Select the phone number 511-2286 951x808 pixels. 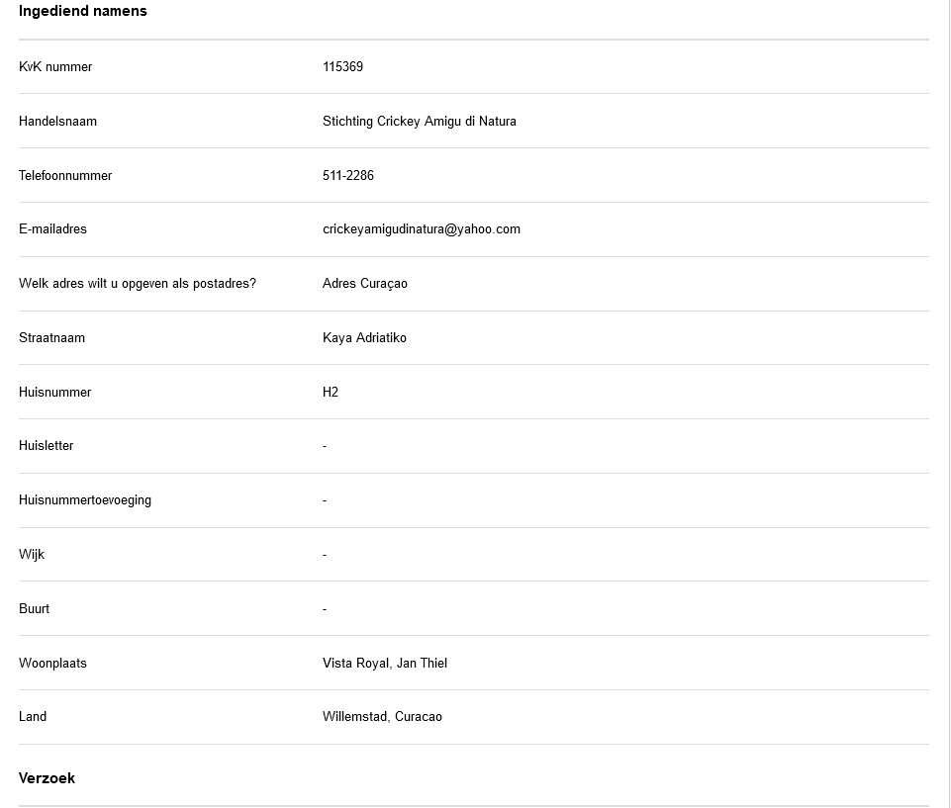[347, 176]
